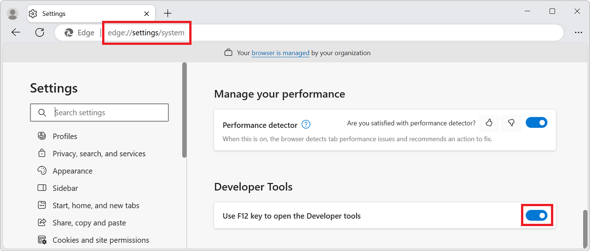Viewport: 590px width, 251px height.
Task: Open the Settings and more menu
Action: pos(578,33)
